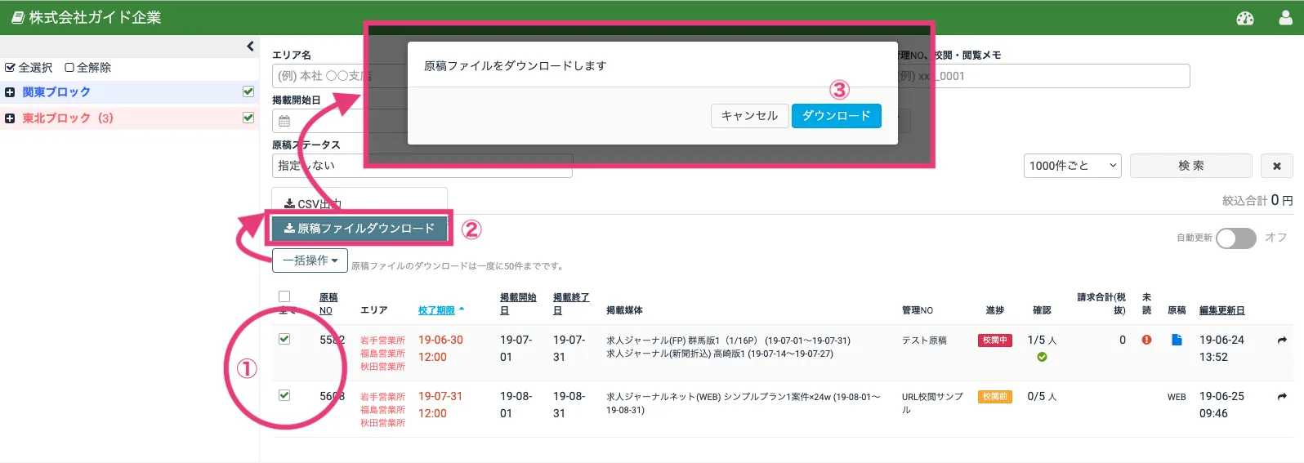Click the 1/5 人 confirmation count

[1042, 340]
